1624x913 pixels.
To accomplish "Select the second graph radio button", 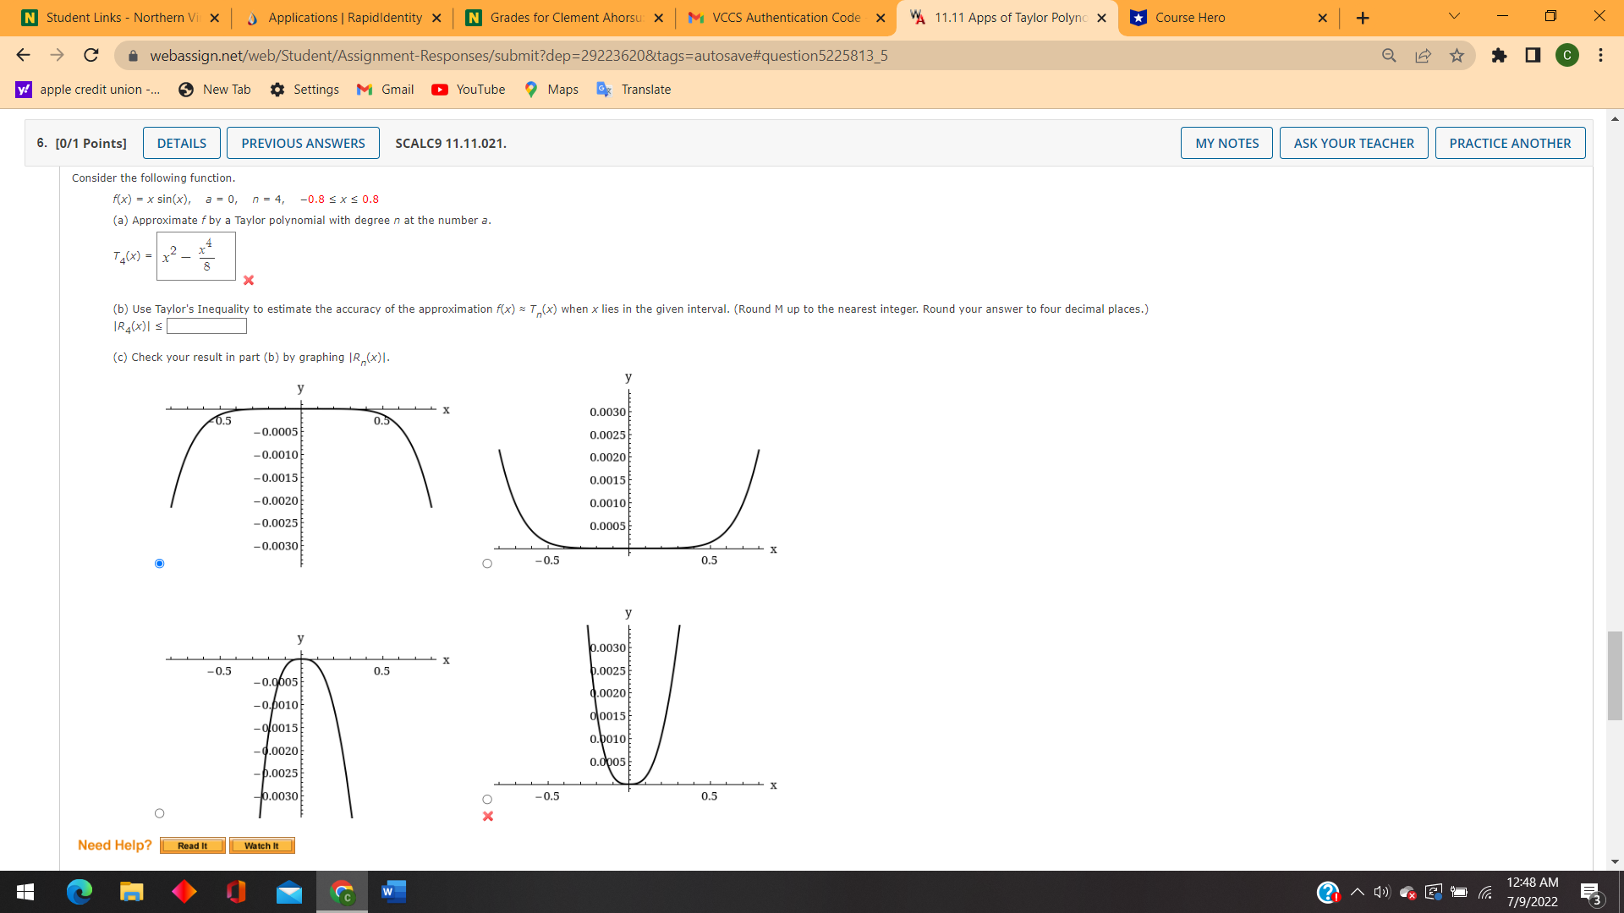I will point(486,563).
